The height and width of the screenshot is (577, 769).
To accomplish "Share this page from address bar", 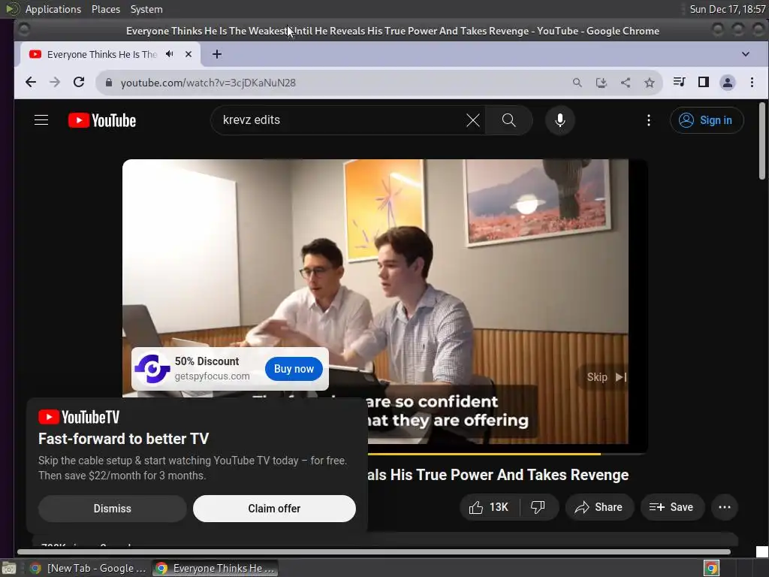I will pyautogui.click(x=626, y=83).
